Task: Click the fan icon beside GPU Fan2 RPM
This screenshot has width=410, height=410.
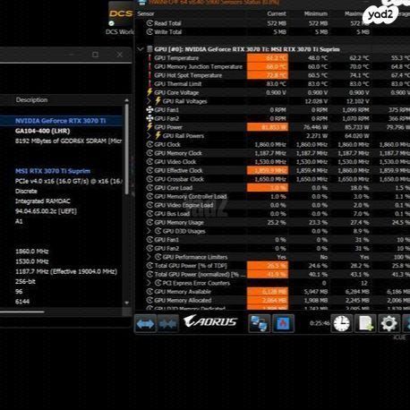Action: [x=149, y=118]
